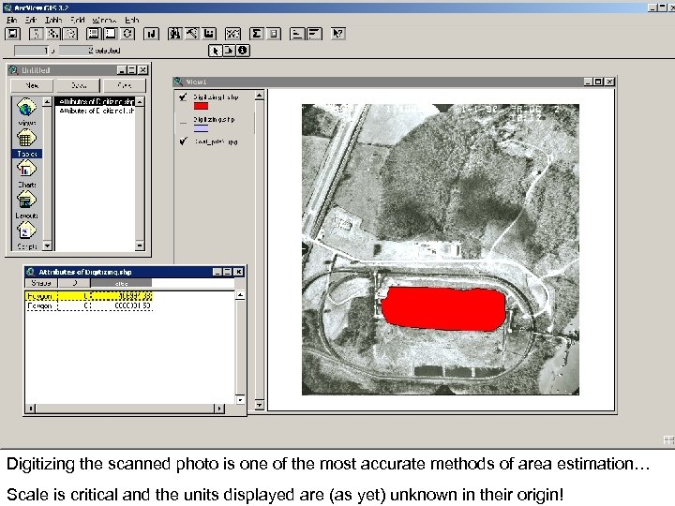Open the Field menu
Screen dimensions: 675x506
pos(78,20)
